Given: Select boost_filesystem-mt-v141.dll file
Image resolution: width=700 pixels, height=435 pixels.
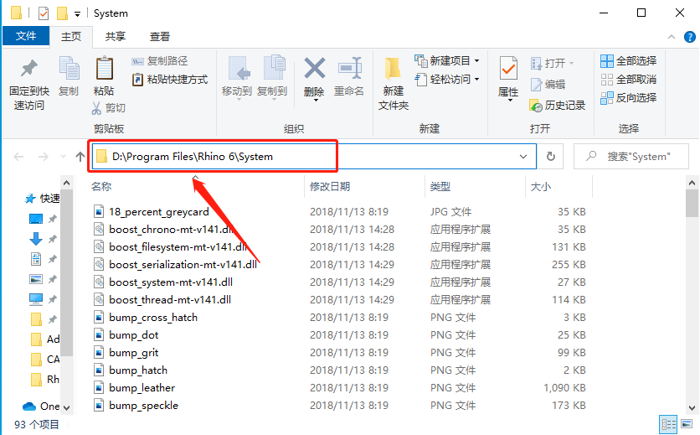Looking at the screenshot, I should tap(170, 246).
